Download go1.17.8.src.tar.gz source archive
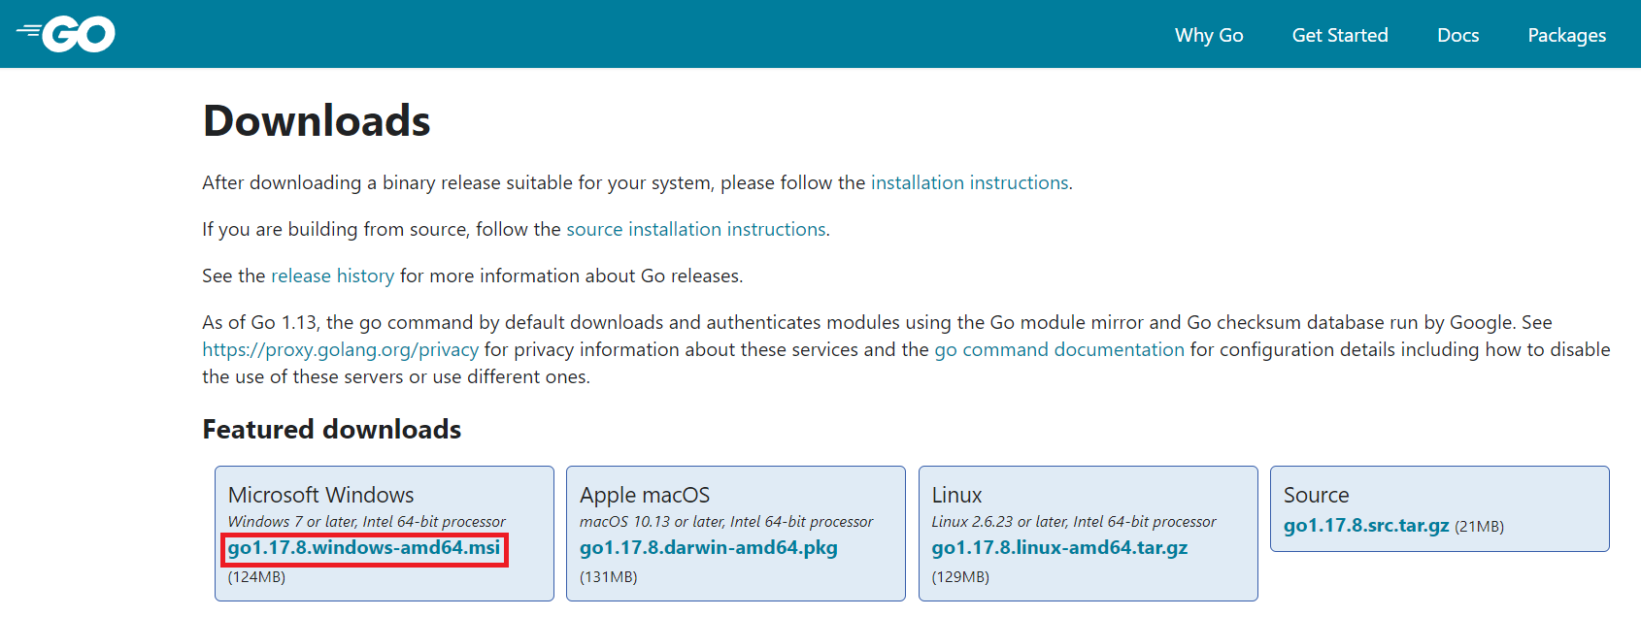 1366,526
